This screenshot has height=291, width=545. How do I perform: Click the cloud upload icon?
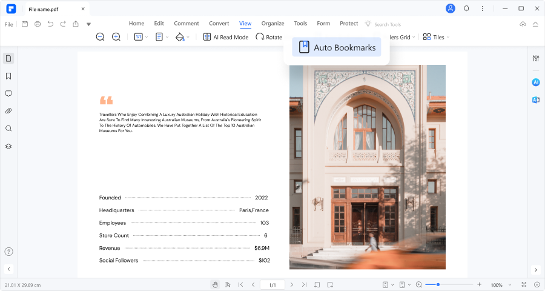[523, 24]
